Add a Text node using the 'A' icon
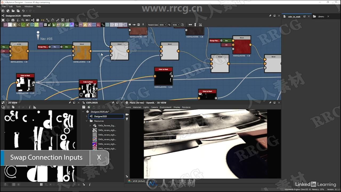This screenshot has width=341, height=192. [x=90, y=25]
